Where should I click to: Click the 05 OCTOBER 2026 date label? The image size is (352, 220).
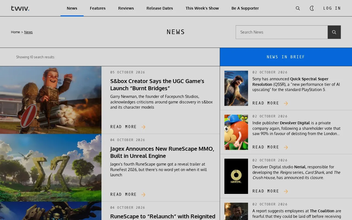[128, 72]
